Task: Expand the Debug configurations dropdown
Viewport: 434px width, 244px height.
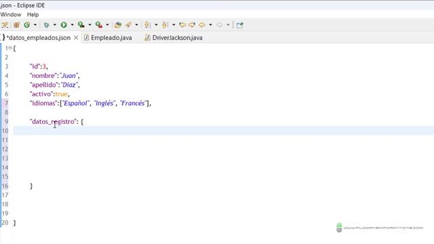Action: tap(54, 25)
